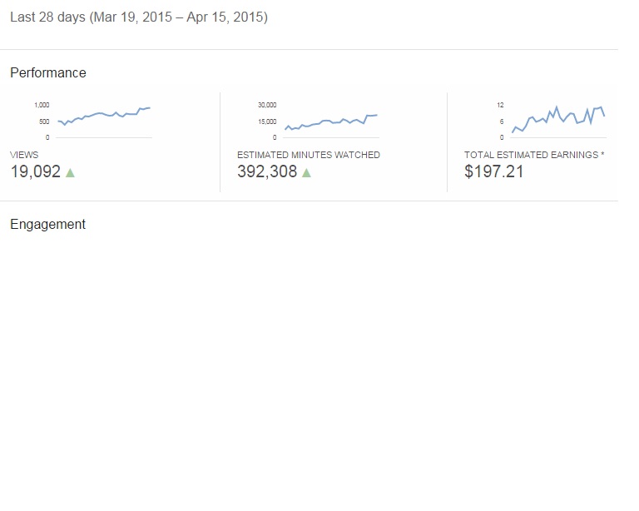Click the green up arrow beside Views count

[70, 173]
